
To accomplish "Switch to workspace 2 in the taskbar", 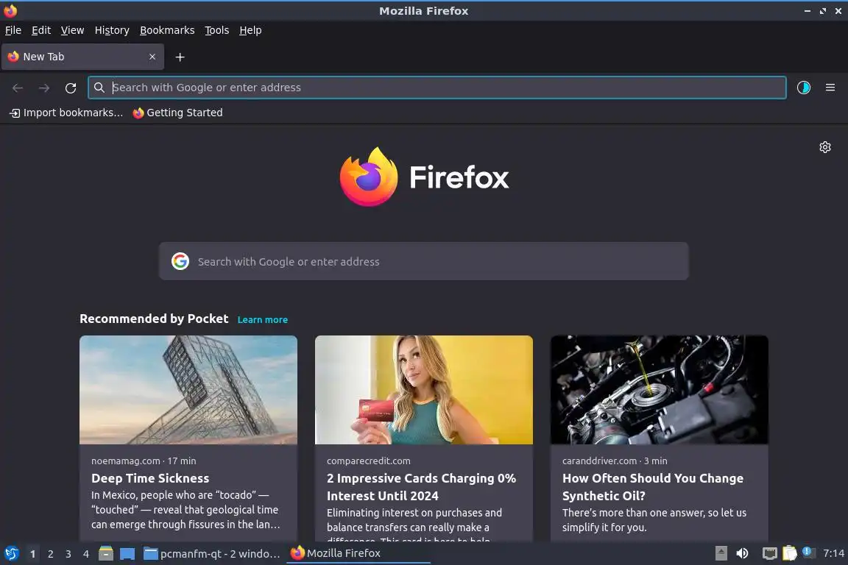I will (50, 554).
